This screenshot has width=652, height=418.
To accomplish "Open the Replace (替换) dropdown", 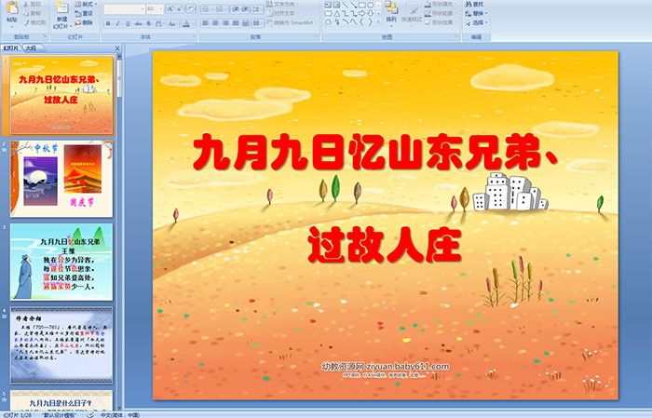I will (x=477, y=13).
